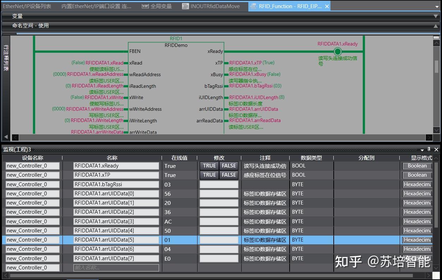
Task: Close the RFID_Function editor tab
Action: [x=327, y=6]
